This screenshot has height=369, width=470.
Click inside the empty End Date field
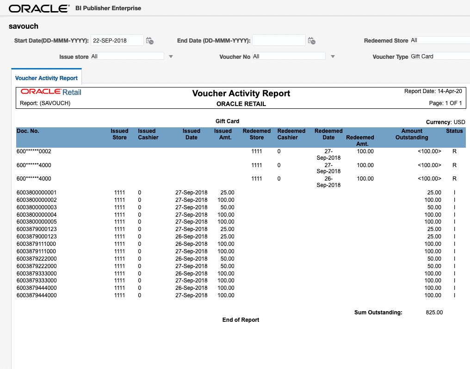tap(279, 40)
